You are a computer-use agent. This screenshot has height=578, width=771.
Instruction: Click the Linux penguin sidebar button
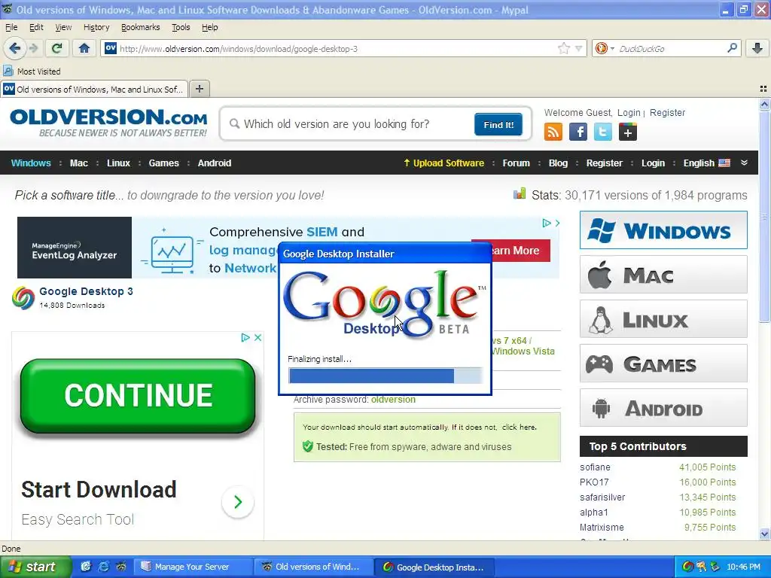click(663, 319)
